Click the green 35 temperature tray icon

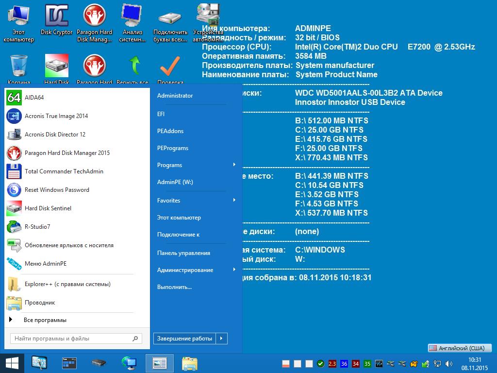click(367, 364)
